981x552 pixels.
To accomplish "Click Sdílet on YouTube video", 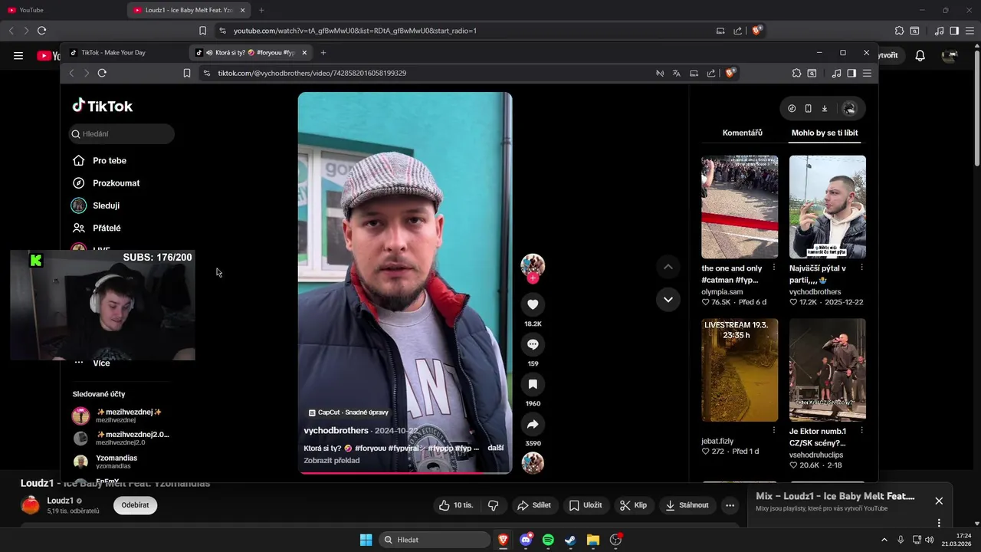I will point(534,505).
